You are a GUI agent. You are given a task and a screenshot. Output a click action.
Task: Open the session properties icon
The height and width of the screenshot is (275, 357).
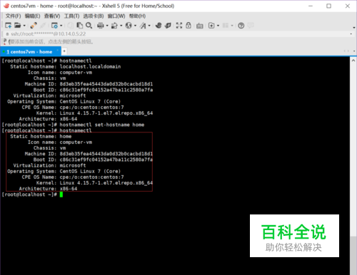(54, 25)
